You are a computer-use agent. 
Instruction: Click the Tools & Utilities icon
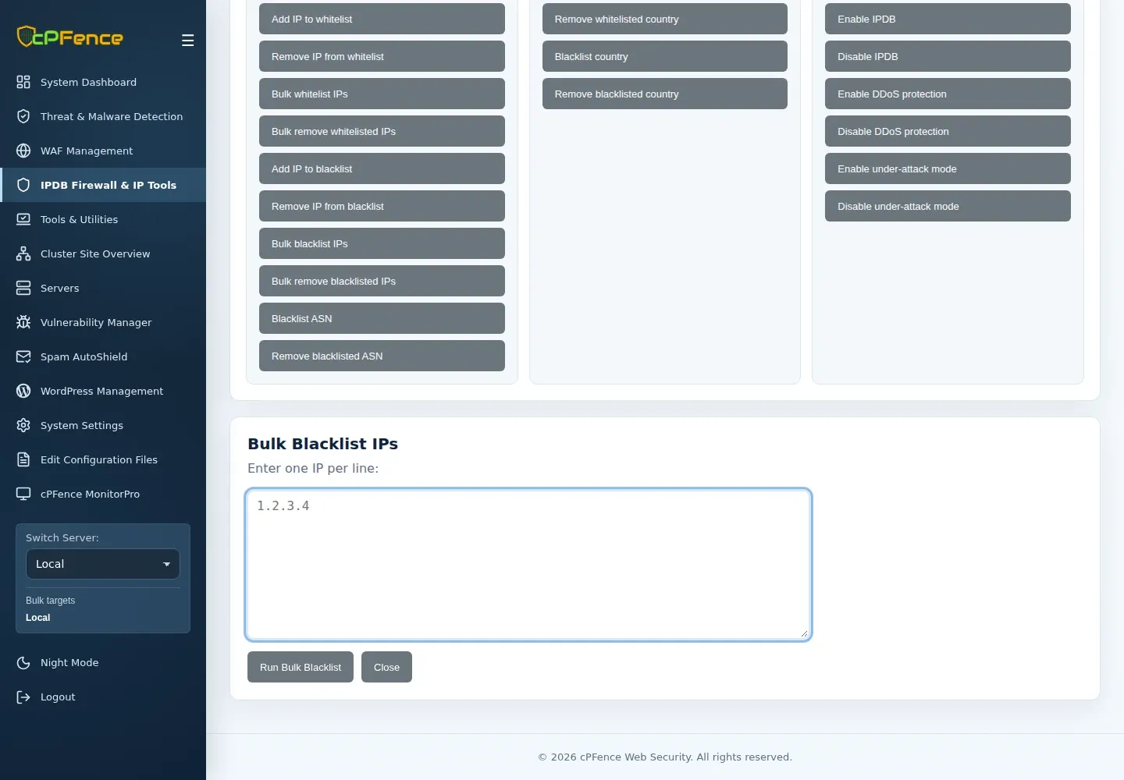click(23, 219)
